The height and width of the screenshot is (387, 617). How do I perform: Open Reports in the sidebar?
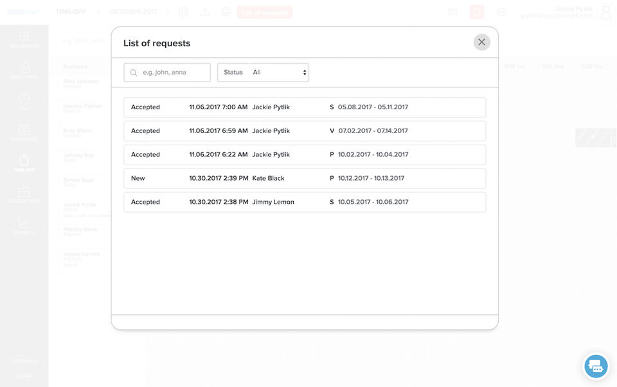24,226
